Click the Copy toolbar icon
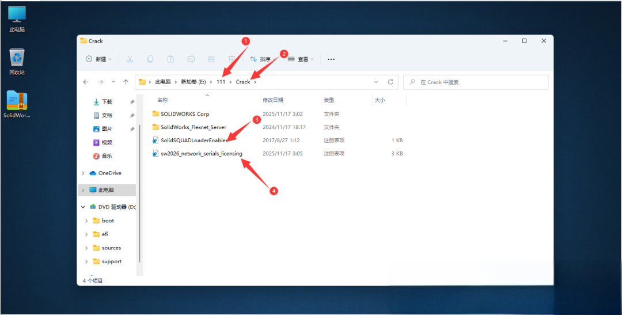The width and height of the screenshot is (622, 315). point(150,59)
